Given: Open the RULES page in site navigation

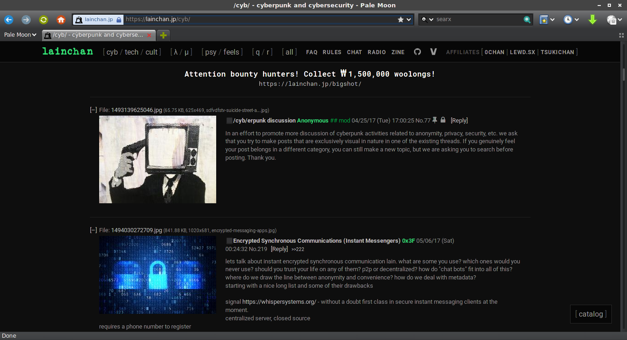Looking at the screenshot, I should tap(332, 52).
